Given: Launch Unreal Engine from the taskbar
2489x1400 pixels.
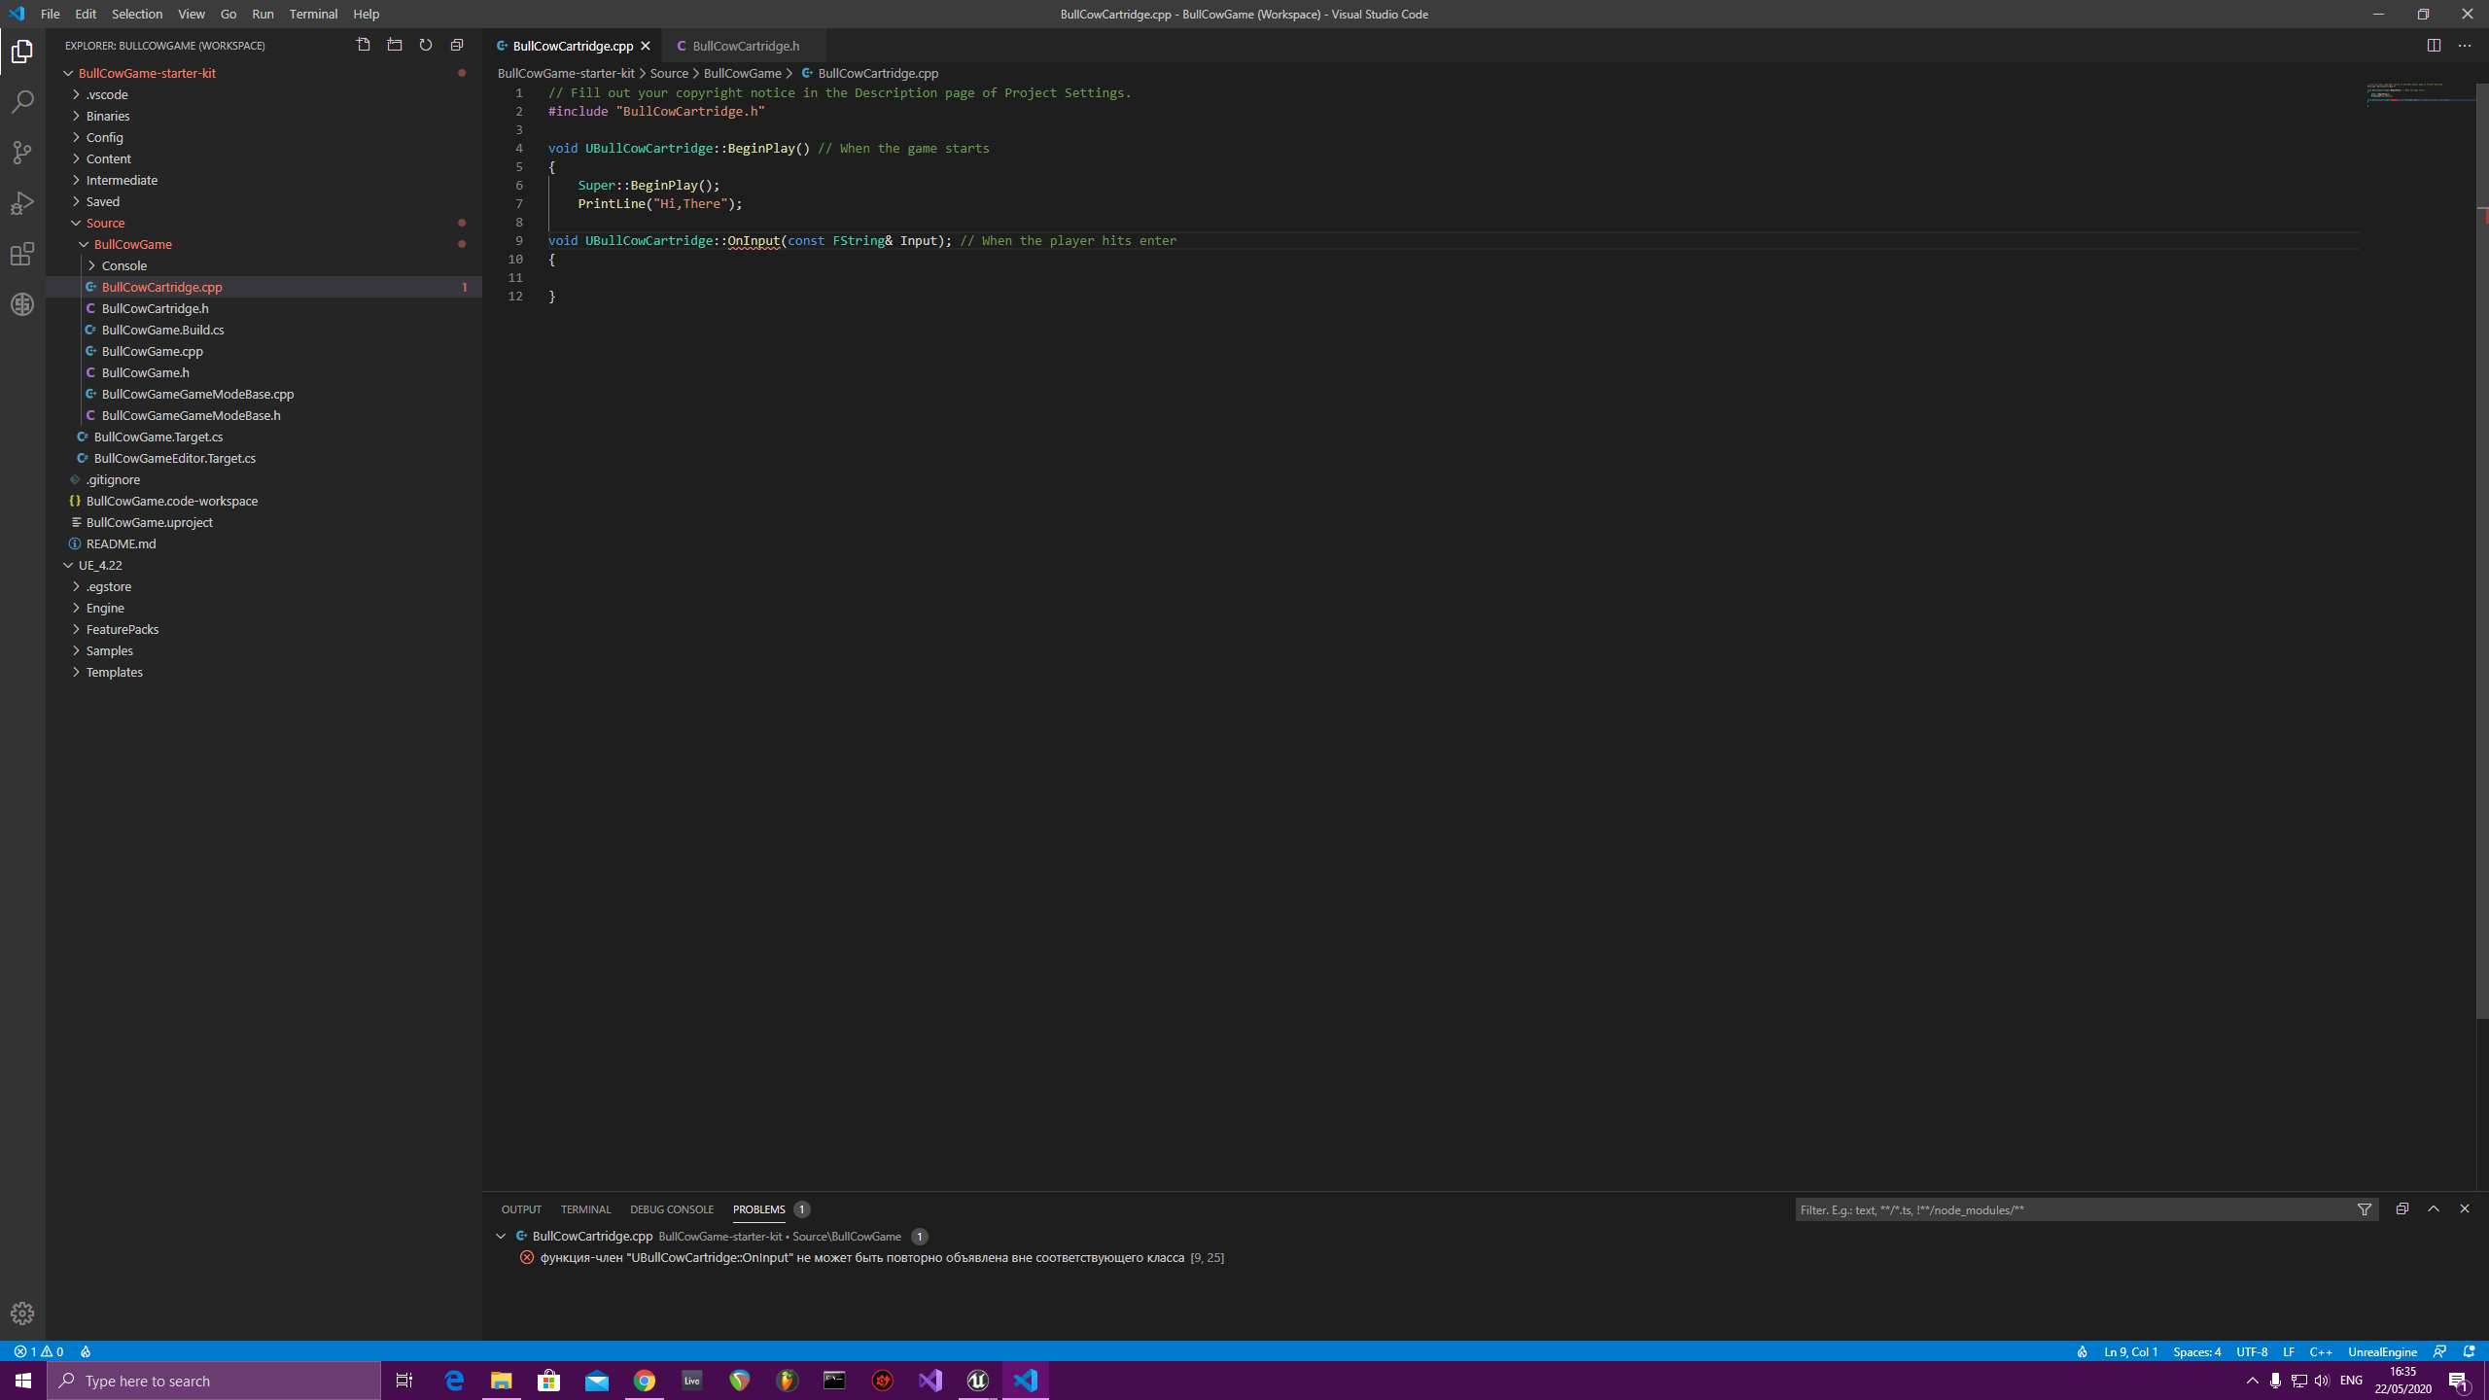Looking at the screenshot, I should (x=977, y=1380).
